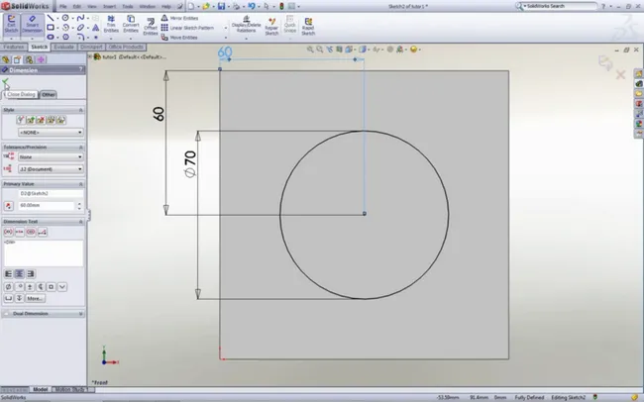The image size is (644, 402).
Task: Collapse the Dimension Text section
Action: tap(80, 222)
